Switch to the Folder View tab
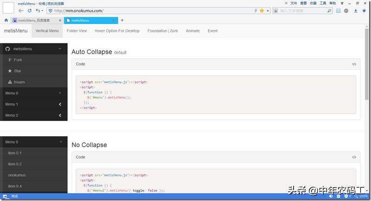371x201 pixels. [77, 31]
